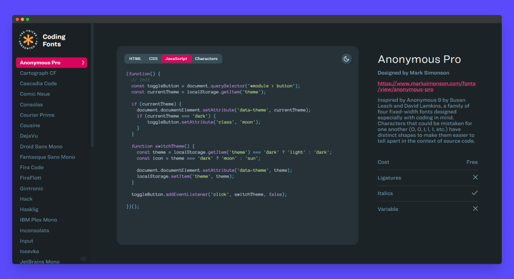
Task: Click the sidebar scrollbar
Action: click(x=92, y=85)
